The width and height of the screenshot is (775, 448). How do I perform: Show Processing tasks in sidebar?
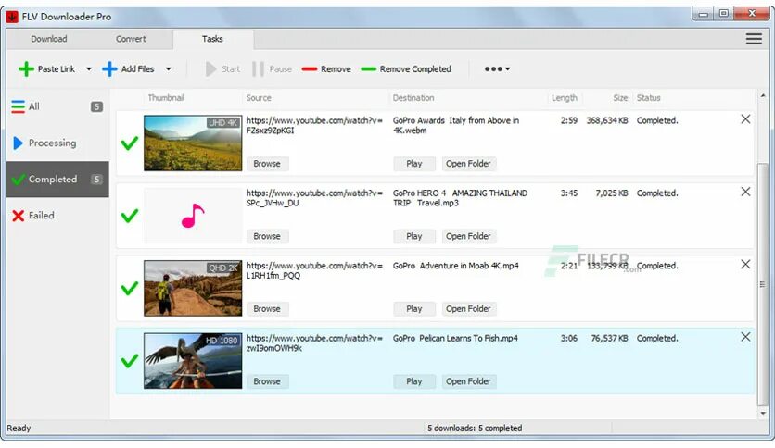tap(57, 143)
